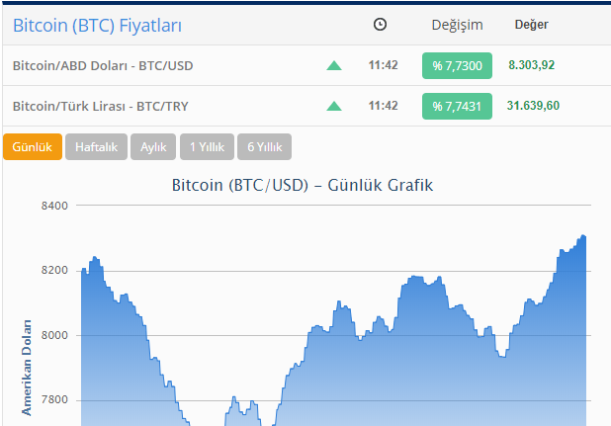The height and width of the screenshot is (426, 611).
Task: Open the Bitcoin/ABD Doları - BTC/USD link
Action: 103,66
